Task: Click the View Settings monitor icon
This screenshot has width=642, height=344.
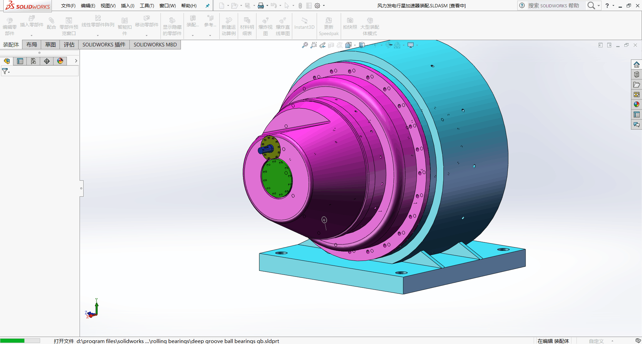Action: (411, 45)
